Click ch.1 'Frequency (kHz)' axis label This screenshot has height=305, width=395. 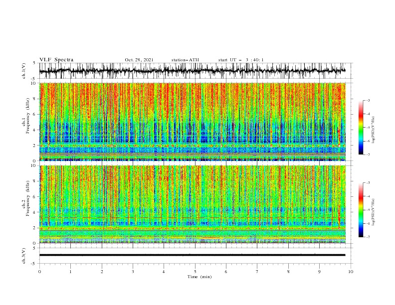[28, 116]
